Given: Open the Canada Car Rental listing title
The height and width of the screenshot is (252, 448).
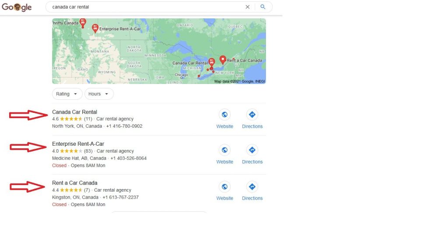Looking at the screenshot, I should point(74,112).
